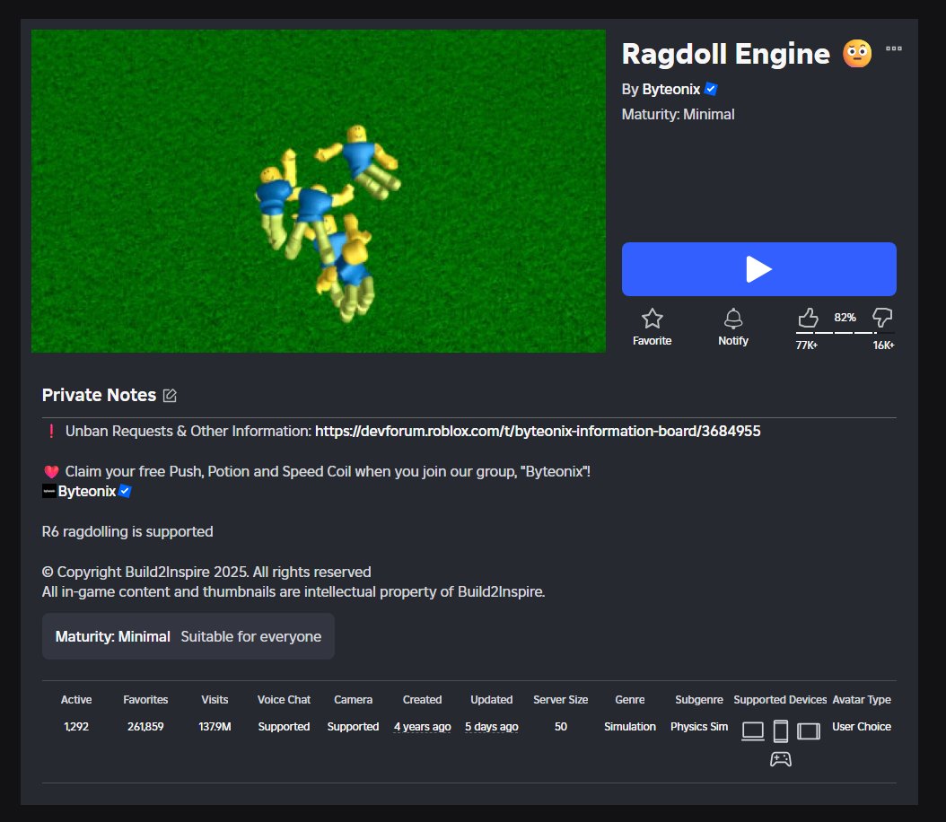This screenshot has height=822, width=946.
Task: Click the gamepad supported device icon
Action: point(780,759)
